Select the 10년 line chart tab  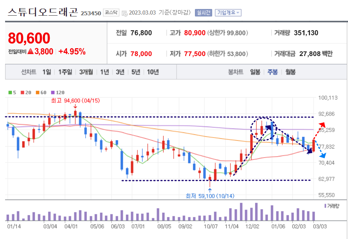(153, 72)
